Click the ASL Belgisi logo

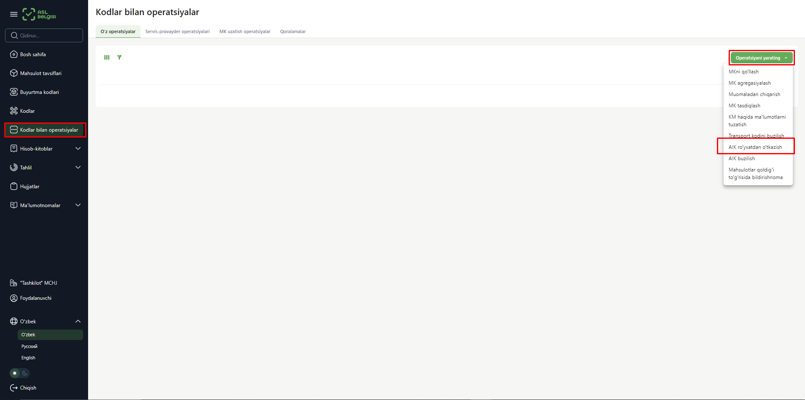click(x=39, y=14)
